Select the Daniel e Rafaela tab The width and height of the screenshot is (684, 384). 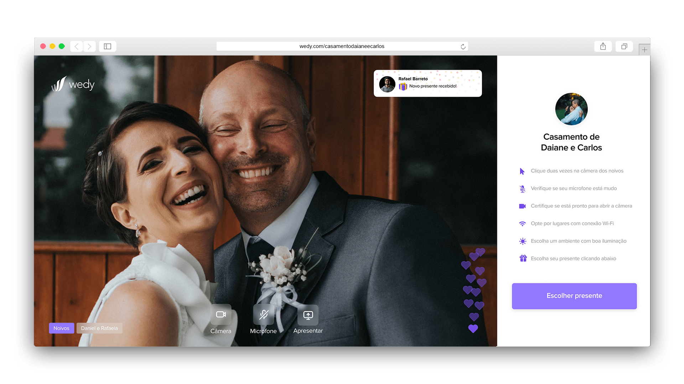click(x=99, y=328)
